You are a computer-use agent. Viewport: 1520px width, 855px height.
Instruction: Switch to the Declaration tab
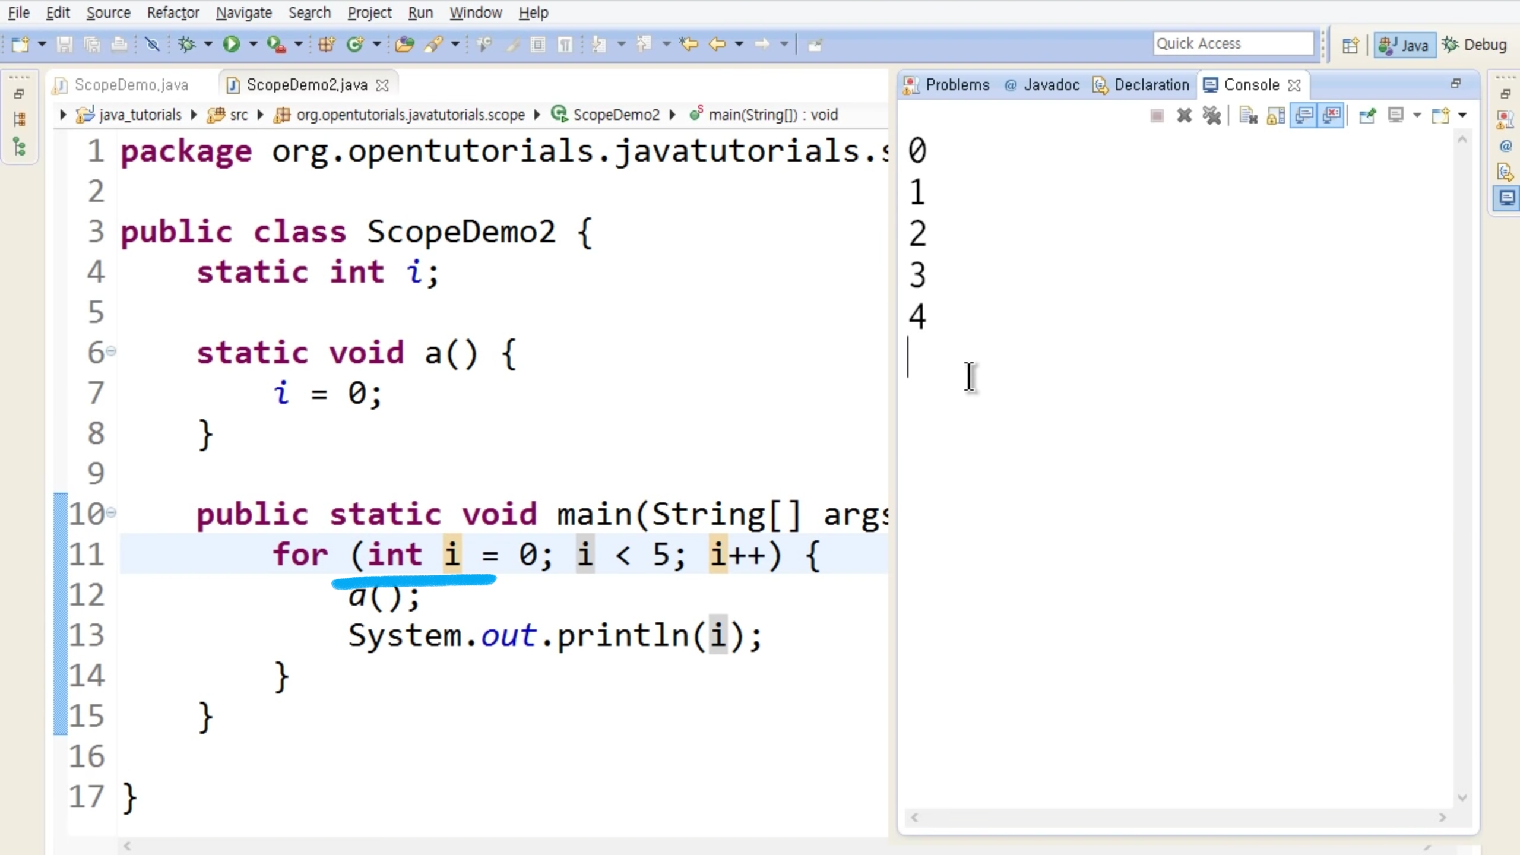(x=1141, y=85)
